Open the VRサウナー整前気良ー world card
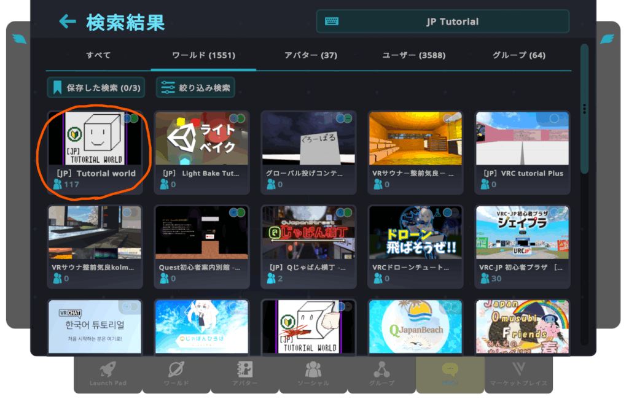The height and width of the screenshot is (399, 629). click(415, 152)
